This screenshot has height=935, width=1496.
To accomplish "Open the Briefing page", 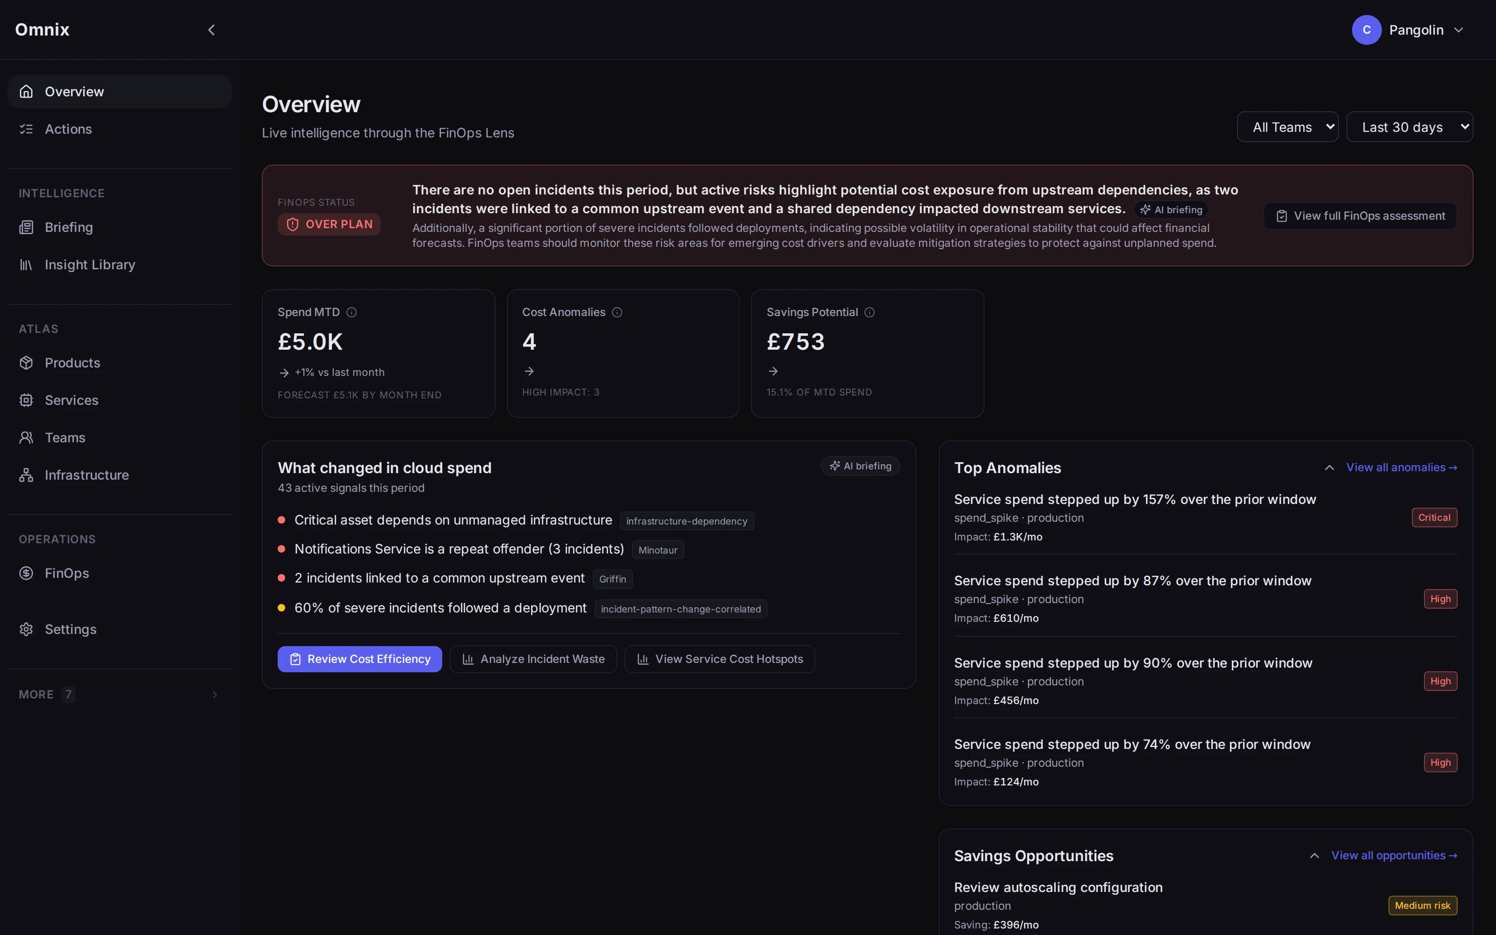I will coord(119,228).
